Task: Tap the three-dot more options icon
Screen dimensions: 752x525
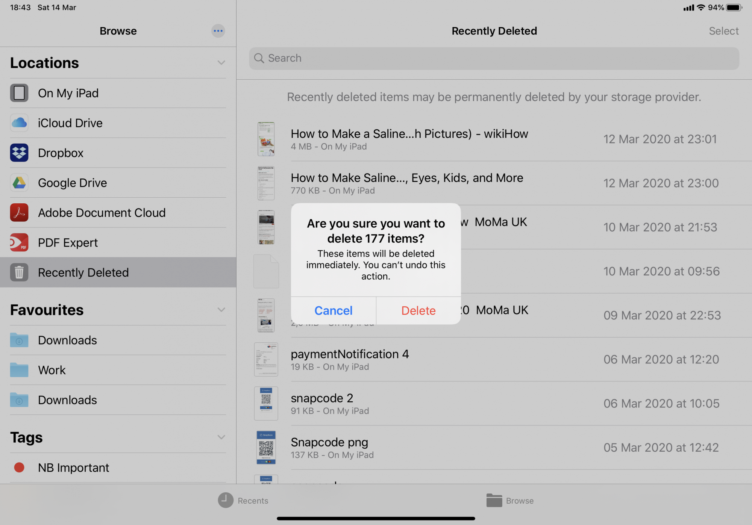Action: coord(218,31)
